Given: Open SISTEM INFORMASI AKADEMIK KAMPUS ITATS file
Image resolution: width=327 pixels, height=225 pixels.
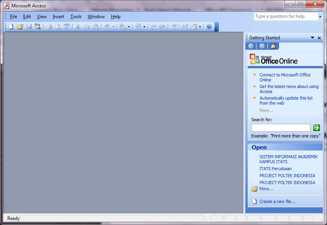Looking at the screenshot, I should [x=288, y=159].
